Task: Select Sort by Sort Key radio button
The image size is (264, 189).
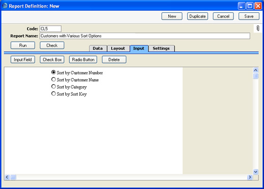Action: click(54, 93)
